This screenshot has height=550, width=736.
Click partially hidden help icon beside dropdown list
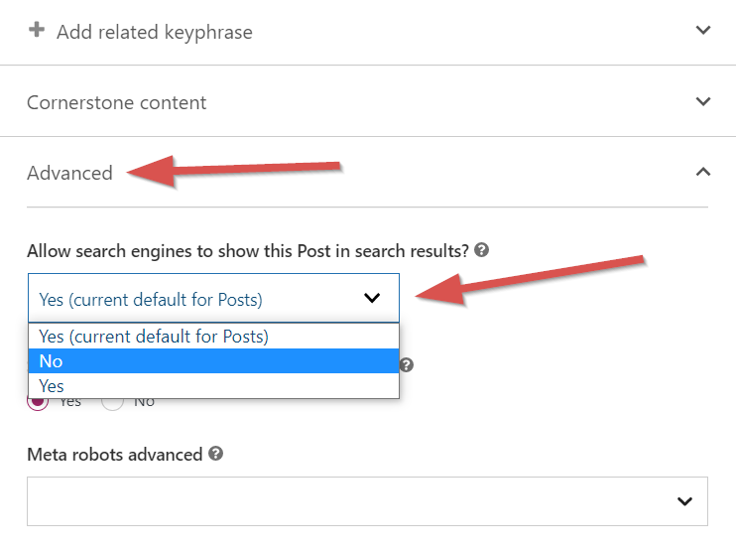click(406, 365)
